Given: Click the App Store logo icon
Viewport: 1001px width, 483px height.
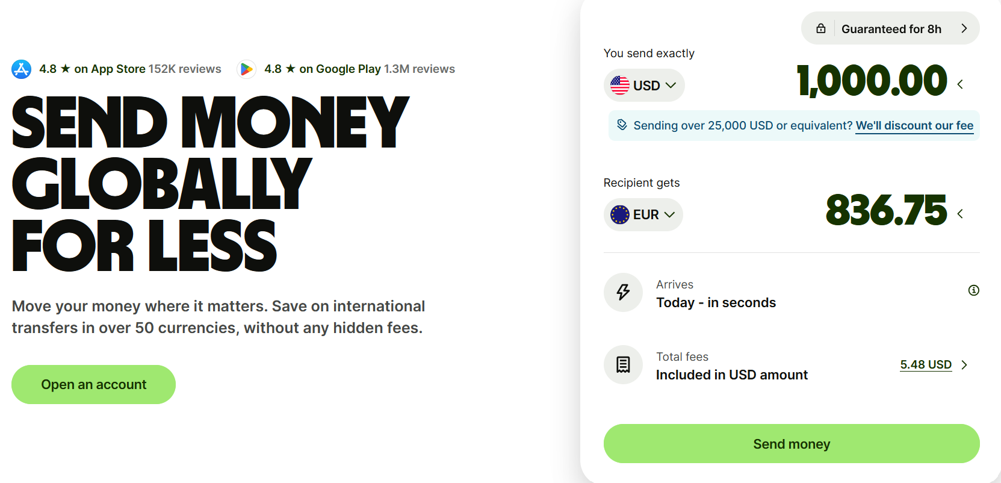Looking at the screenshot, I should pos(22,69).
